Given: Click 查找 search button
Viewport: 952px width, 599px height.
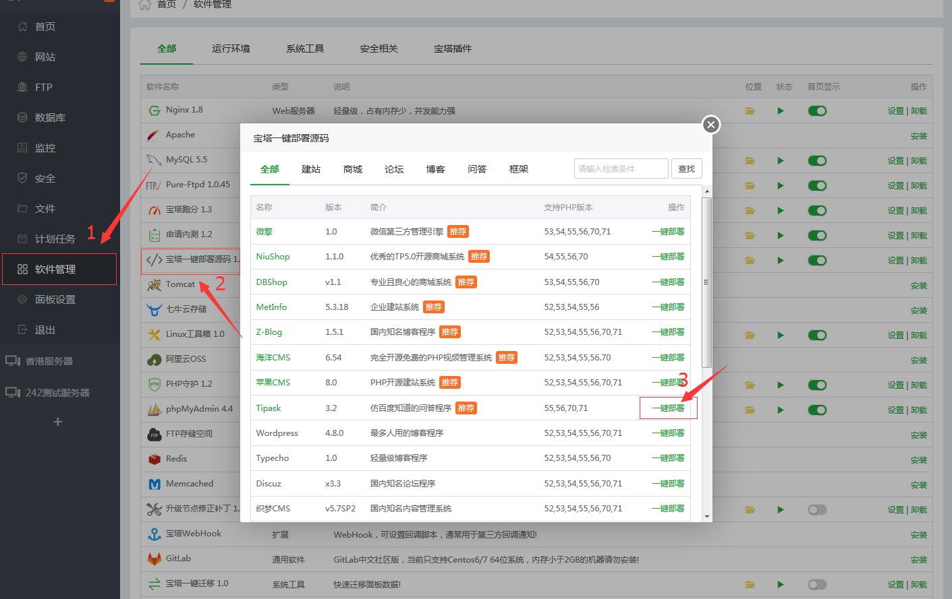Looking at the screenshot, I should click(687, 168).
